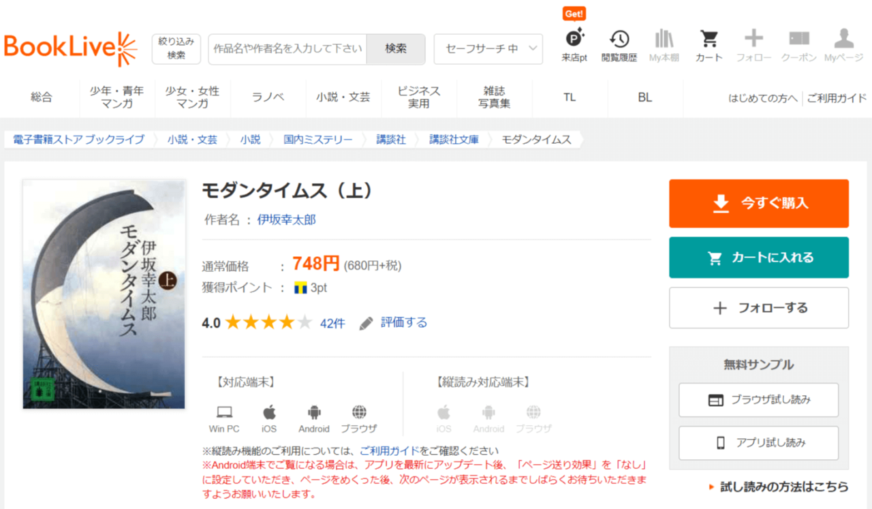Select the ビジネス実用 tab
The height and width of the screenshot is (509, 872).
pos(419,97)
